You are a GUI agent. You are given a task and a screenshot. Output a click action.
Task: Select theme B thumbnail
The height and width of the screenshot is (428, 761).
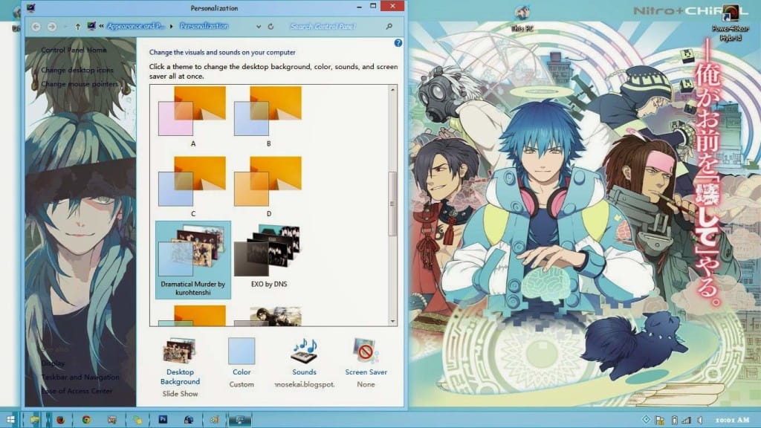pos(268,111)
